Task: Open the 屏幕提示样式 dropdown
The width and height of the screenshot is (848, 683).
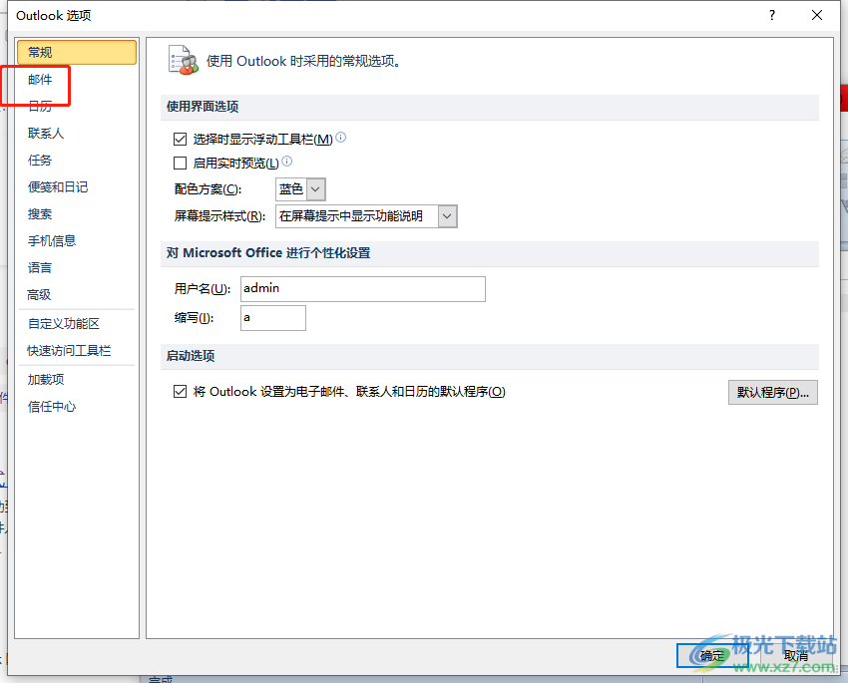Action: [447, 216]
